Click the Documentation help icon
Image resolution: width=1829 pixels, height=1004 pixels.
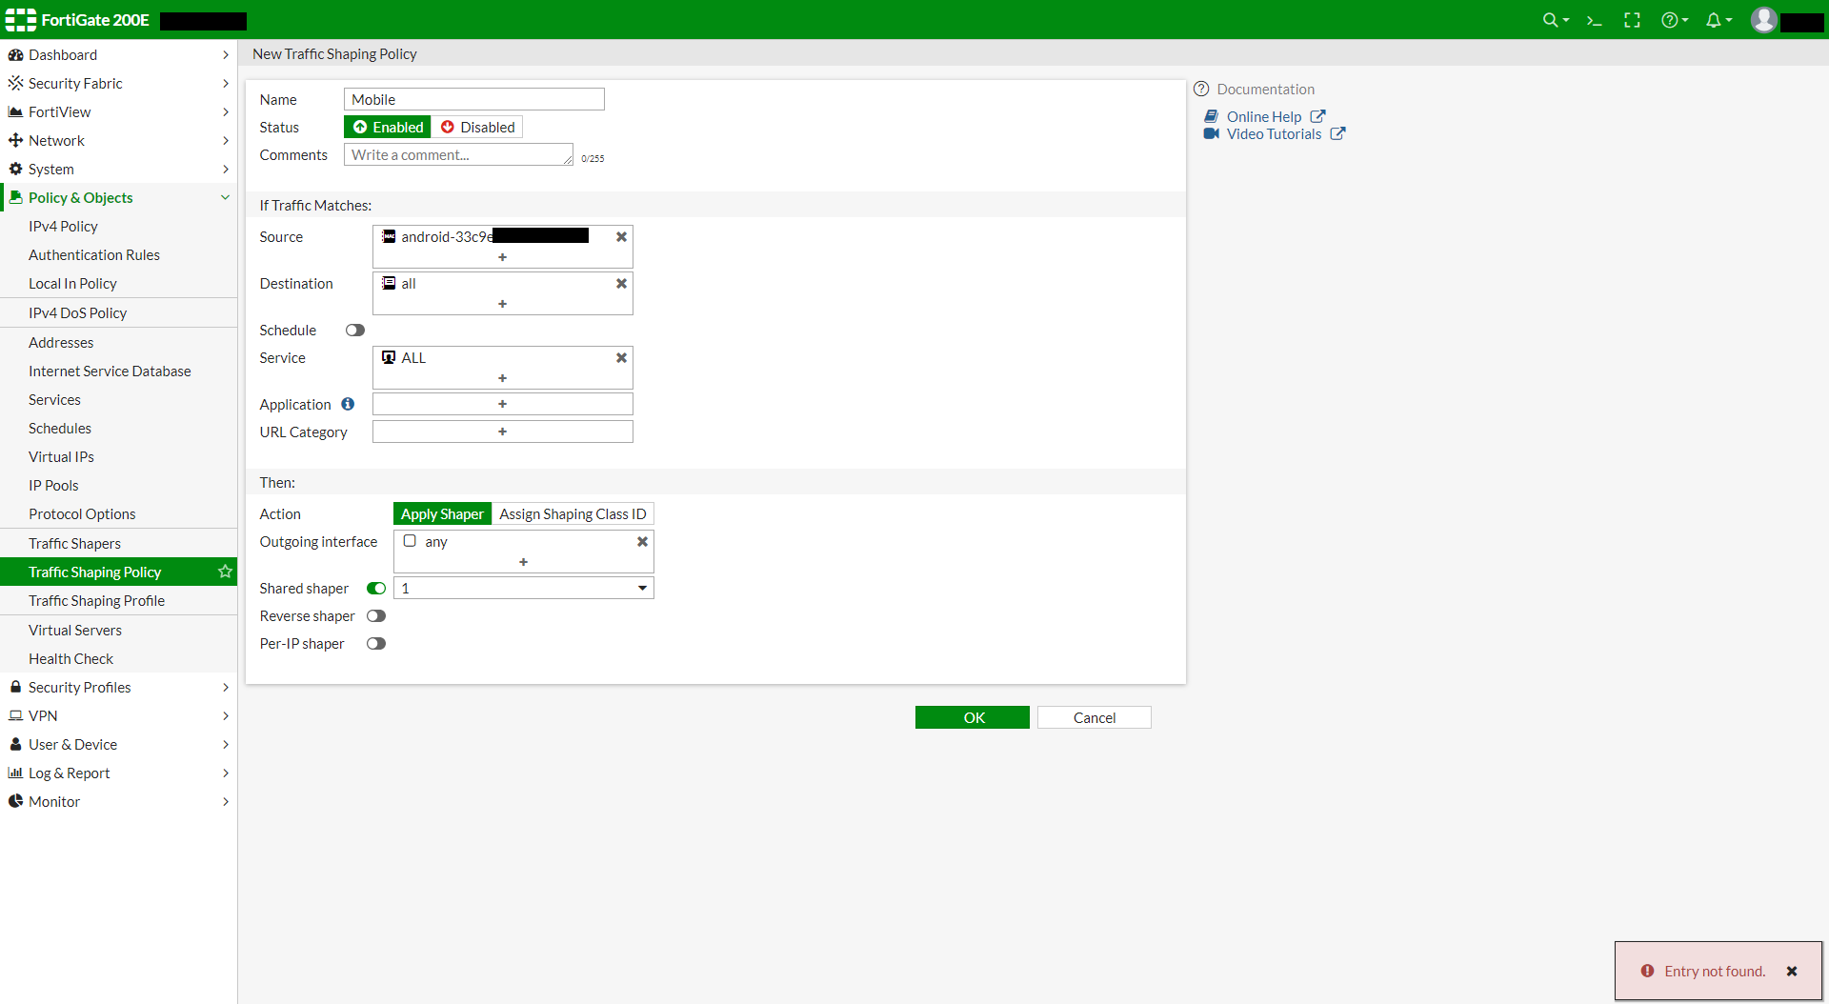click(1201, 89)
